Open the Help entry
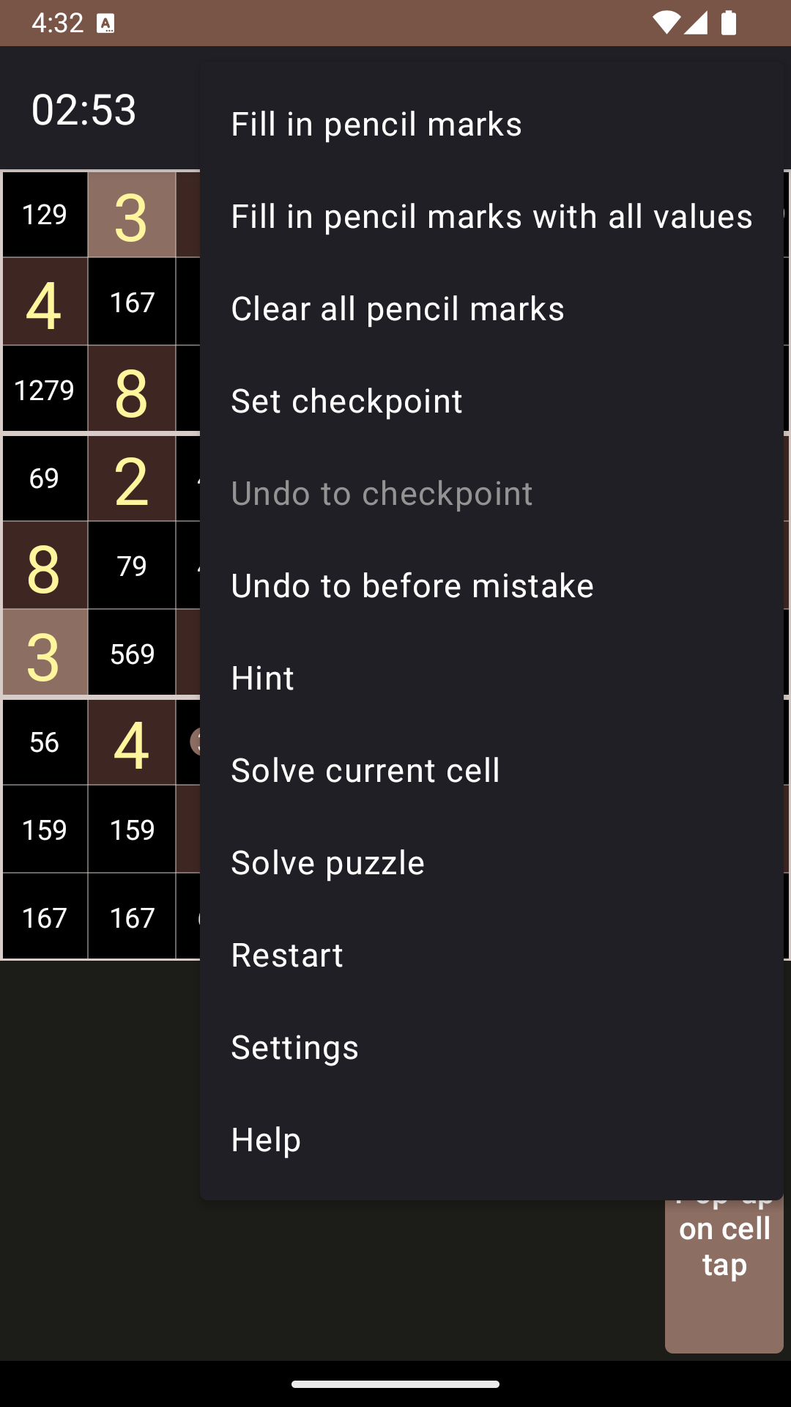This screenshot has height=1407, width=791. 266,1140
